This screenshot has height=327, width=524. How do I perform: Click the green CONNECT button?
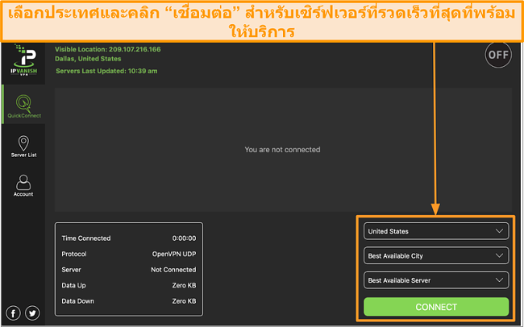tap(436, 307)
